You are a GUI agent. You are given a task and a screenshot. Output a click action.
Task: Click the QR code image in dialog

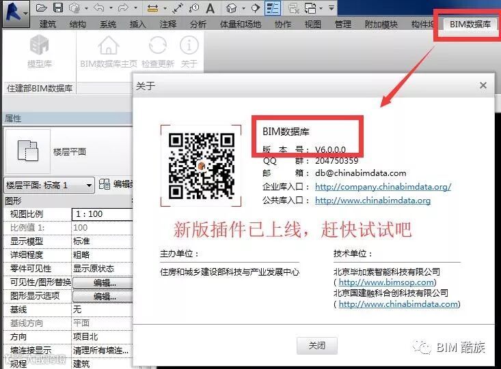click(202, 166)
